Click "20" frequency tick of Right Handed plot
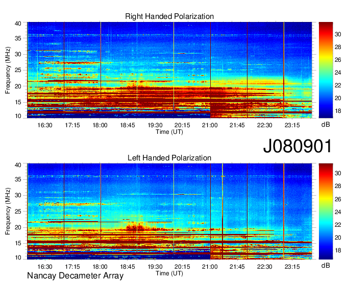This screenshot has height=282, width=347. (18, 86)
